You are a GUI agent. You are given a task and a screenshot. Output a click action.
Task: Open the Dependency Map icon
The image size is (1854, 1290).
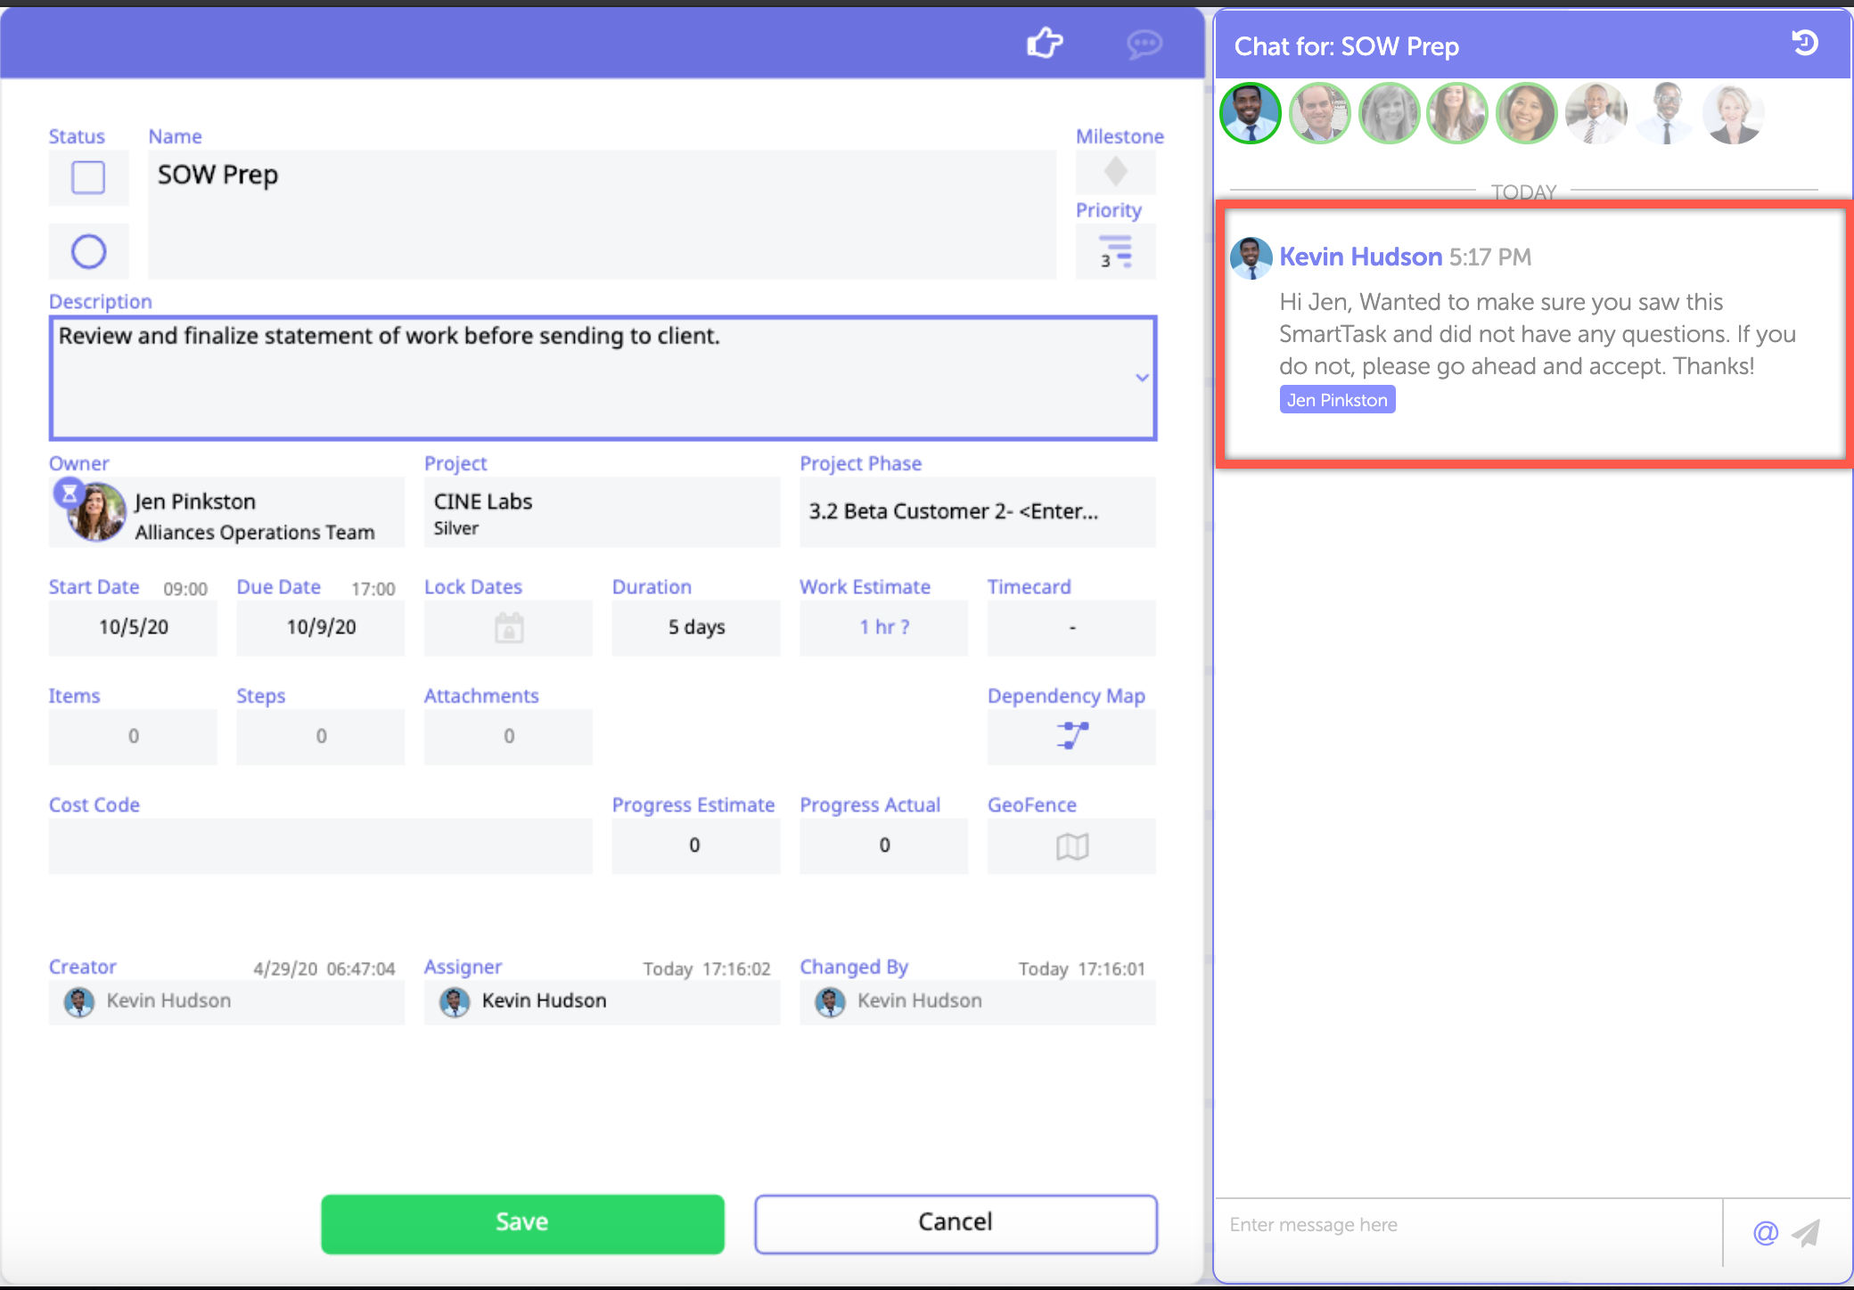tap(1071, 736)
